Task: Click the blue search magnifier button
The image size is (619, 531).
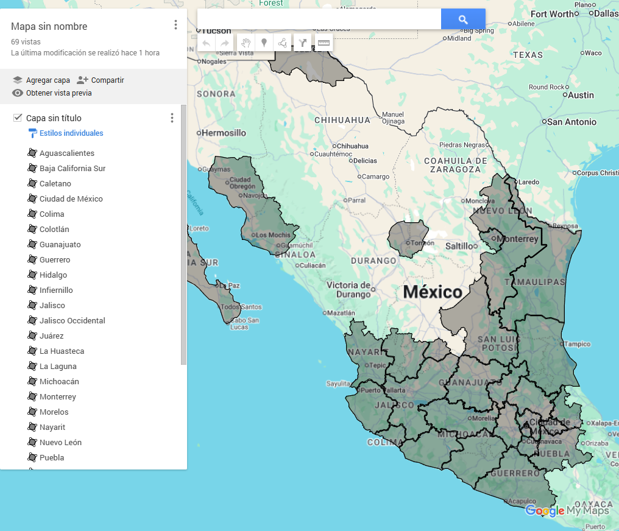Action: click(463, 19)
